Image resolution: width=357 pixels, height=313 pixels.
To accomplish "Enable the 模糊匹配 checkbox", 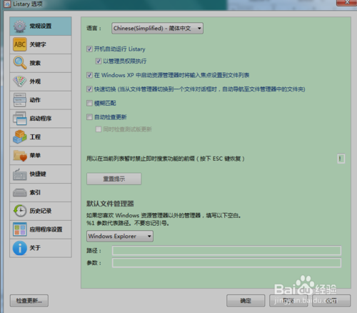I will pos(89,103).
